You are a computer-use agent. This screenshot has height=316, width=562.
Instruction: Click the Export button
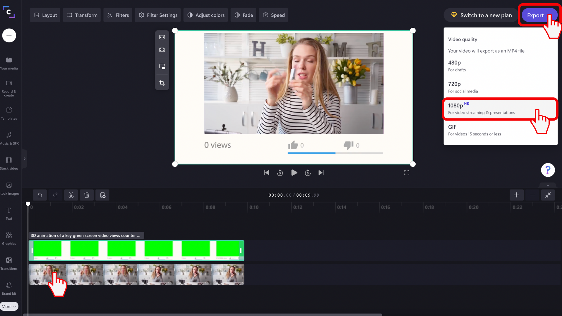pos(536,15)
